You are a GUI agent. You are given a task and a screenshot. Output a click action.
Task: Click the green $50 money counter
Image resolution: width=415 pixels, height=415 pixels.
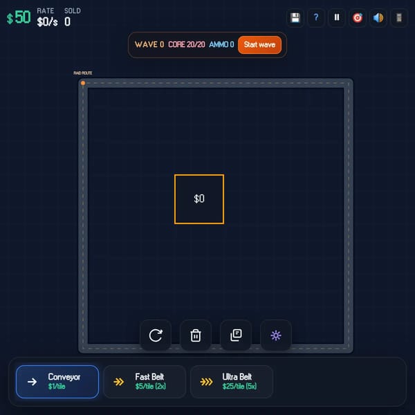pyautogui.click(x=19, y=17)
